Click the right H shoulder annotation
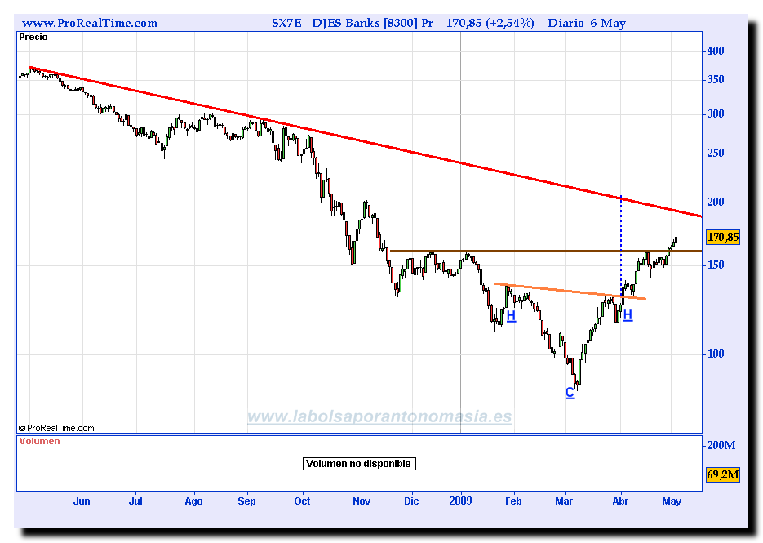Screen dimensions: 763x543 pos(628,315)
